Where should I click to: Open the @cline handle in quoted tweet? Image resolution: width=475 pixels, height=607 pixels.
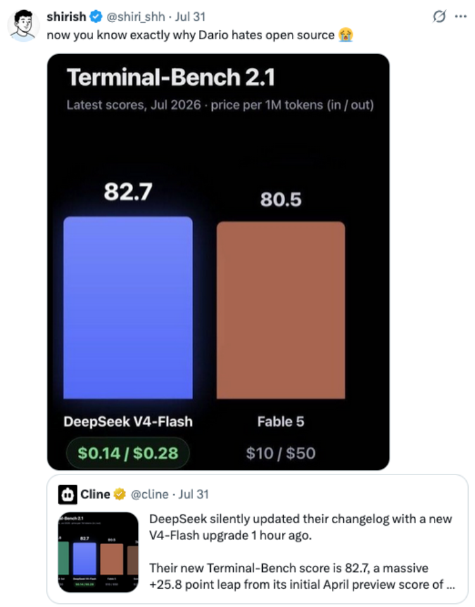[x=149, y=494]
